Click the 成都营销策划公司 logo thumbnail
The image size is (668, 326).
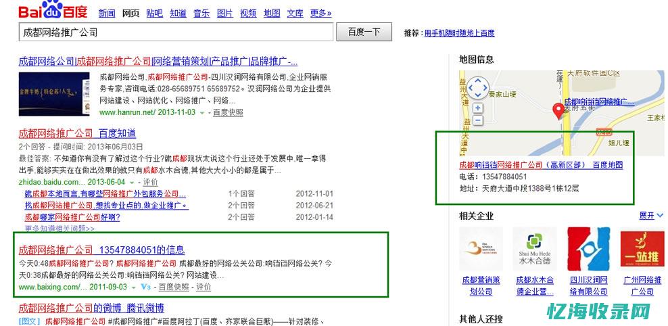point(481,250)
